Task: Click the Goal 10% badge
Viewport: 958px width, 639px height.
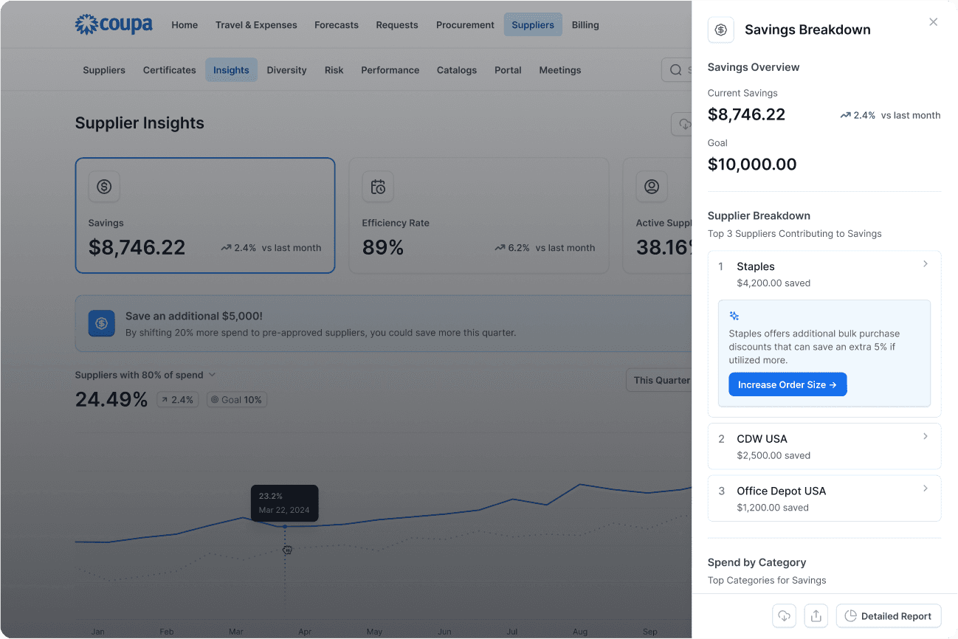Action: coord(237,400)
